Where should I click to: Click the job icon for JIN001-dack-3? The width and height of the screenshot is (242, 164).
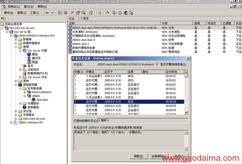click(70, 44)
